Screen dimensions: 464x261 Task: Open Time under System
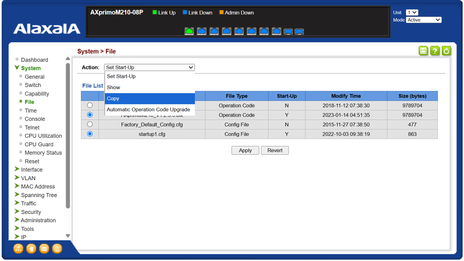(30, 111)
